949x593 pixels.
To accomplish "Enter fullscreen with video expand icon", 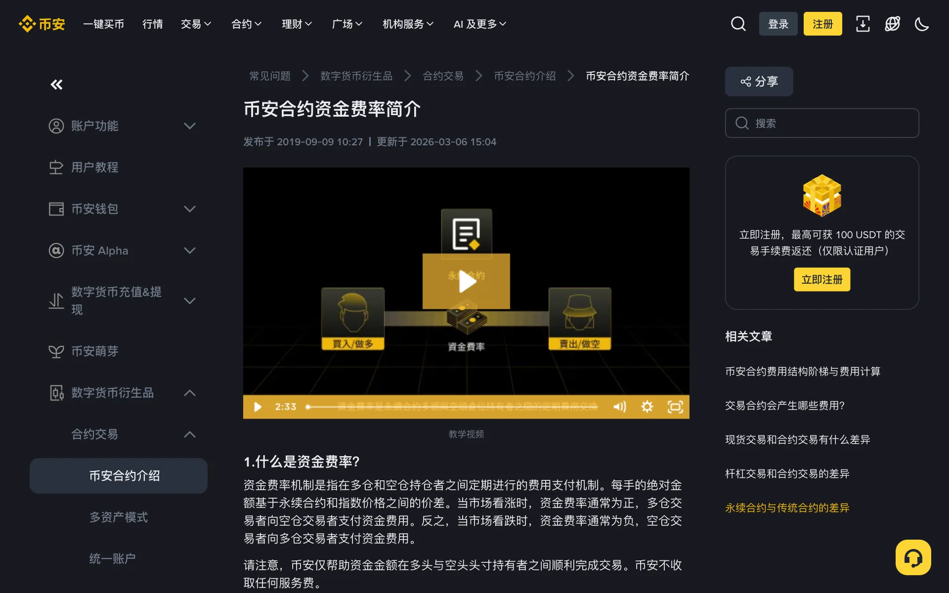I will pyautogui.click(x=675, y=407).
